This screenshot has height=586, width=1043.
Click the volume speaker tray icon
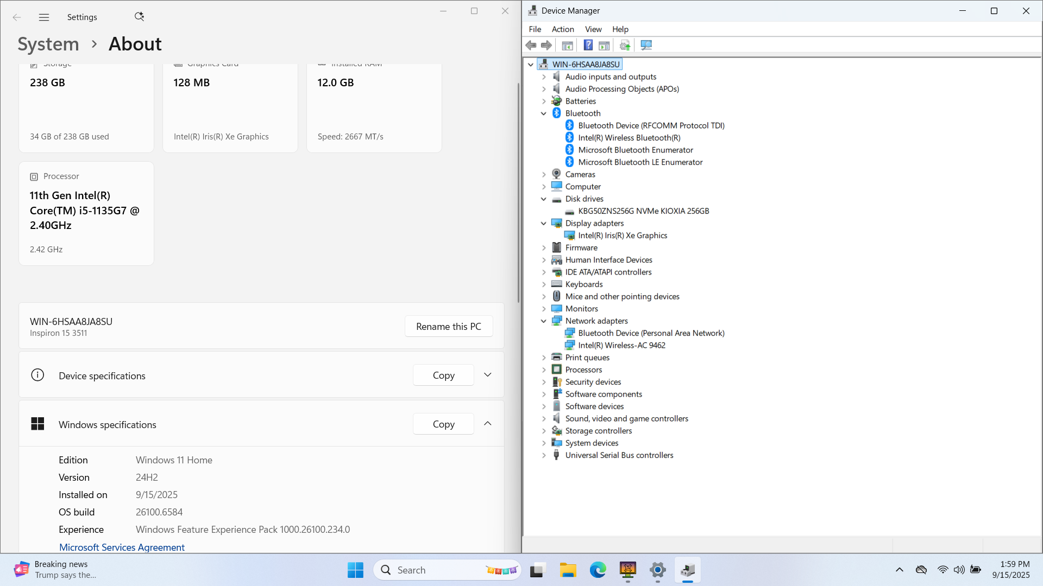pos(959,570)
